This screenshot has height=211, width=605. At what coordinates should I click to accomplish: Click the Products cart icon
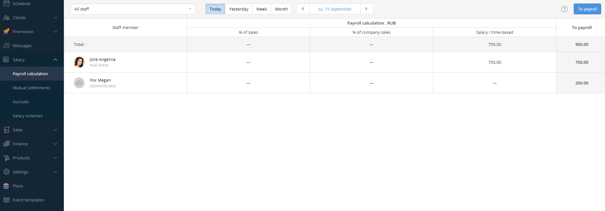pos(6,158)
